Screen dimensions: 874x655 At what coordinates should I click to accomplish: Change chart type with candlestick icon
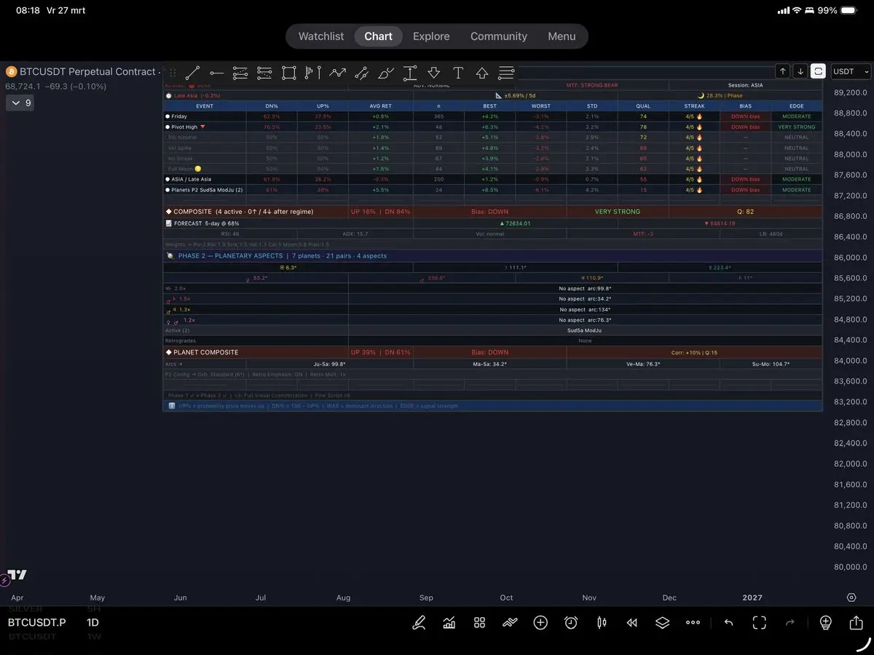602,622
